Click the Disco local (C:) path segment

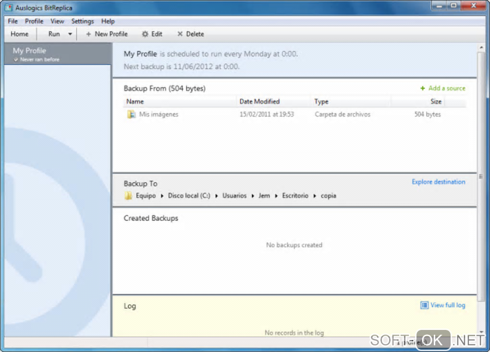pyautogui.click(x=189, y=196)
